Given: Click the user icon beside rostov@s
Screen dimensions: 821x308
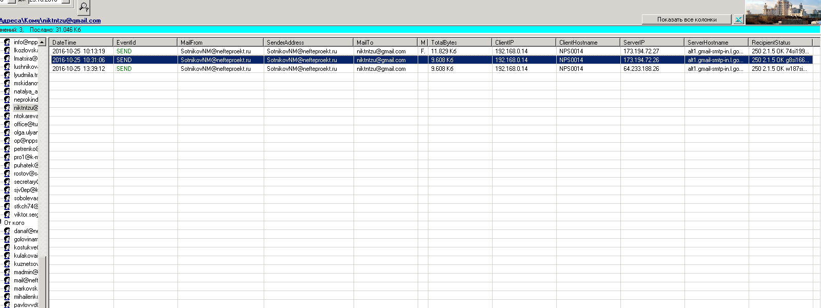Looking at the screenshot, I should pyautogui.click(x=7, y=174).
